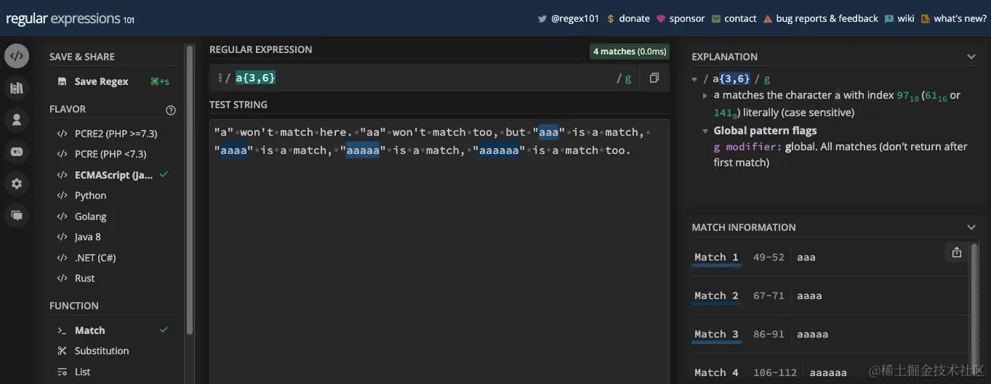Open the regex editor sidebar icon
The image size is (991, 384).
point(17,56)
